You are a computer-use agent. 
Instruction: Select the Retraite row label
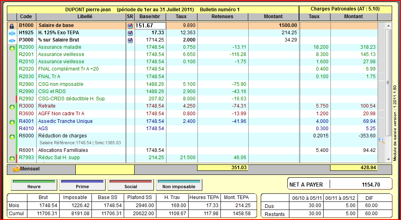[x=47, y=106]
